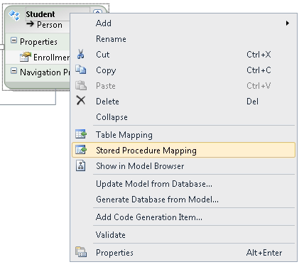
Task: Choose Delete menu entry
Action: point(183,102)
